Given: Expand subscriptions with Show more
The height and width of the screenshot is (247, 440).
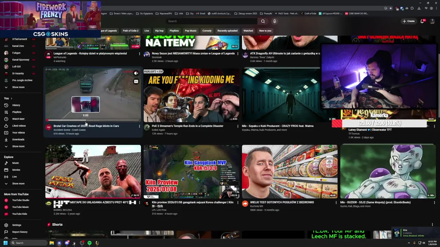Looking at the screenshot, I should pyautogui.click(x=18, y=87).
